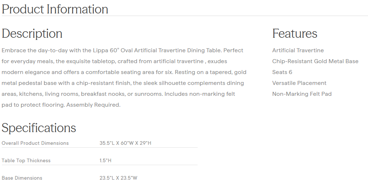Viewport: 368px width, 180px height.
Task: Click the Artificial Travertine feature line
Action: [x=298, y=50]
